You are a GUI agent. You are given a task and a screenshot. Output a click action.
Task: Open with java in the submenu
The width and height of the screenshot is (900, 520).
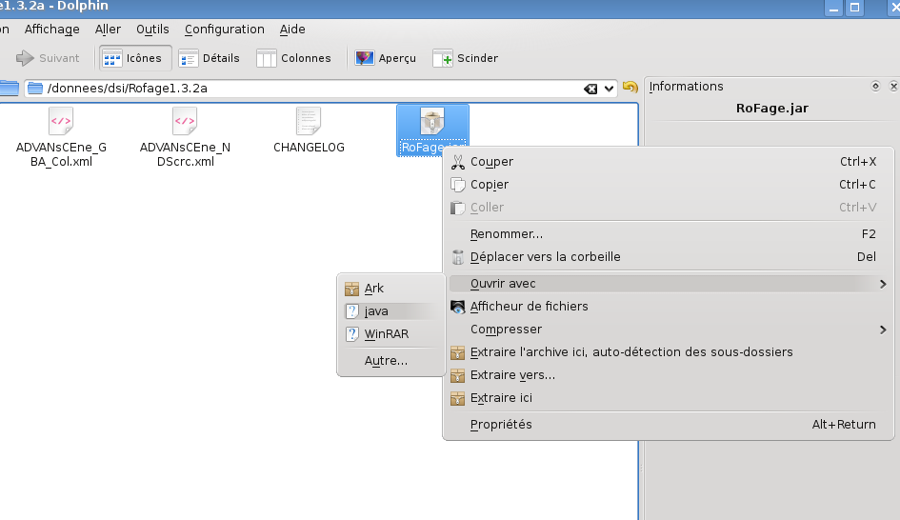click(376, 311)
